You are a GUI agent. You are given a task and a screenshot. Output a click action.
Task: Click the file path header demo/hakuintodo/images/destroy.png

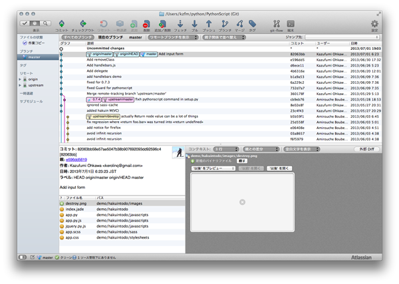(224, 156)
